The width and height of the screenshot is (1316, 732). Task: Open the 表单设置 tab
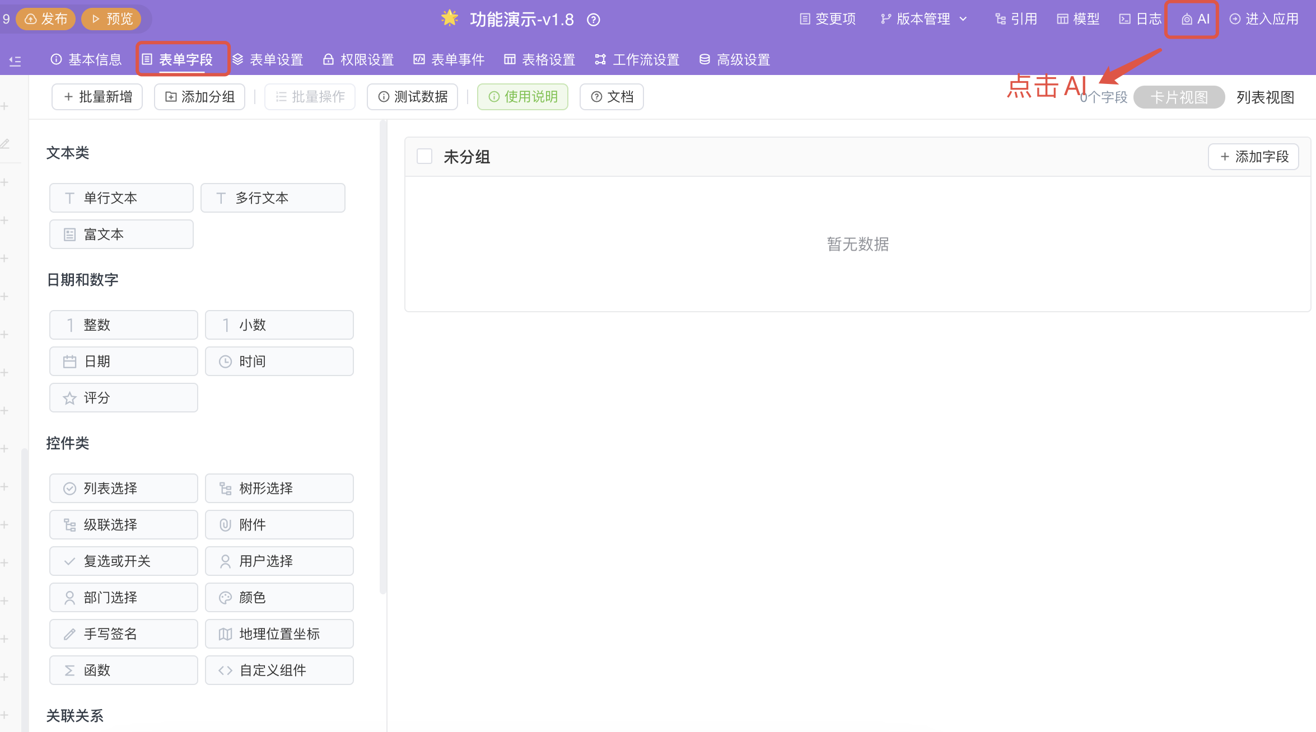click(268, 59)
